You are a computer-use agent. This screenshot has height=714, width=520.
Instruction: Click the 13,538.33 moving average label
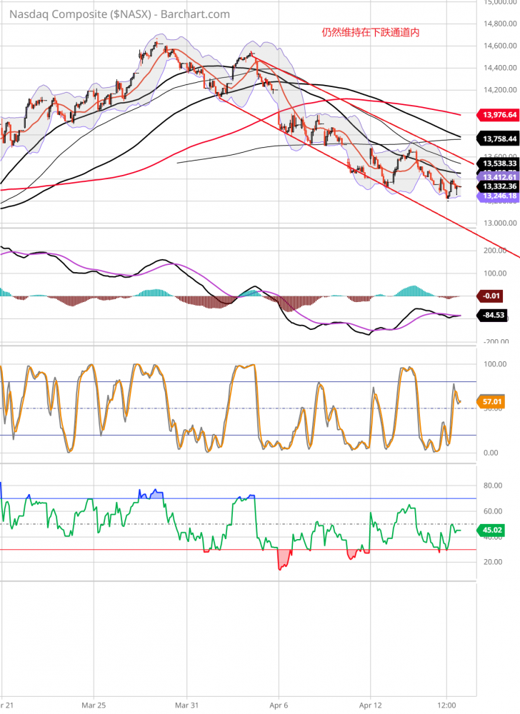click(x=499, y=164)
